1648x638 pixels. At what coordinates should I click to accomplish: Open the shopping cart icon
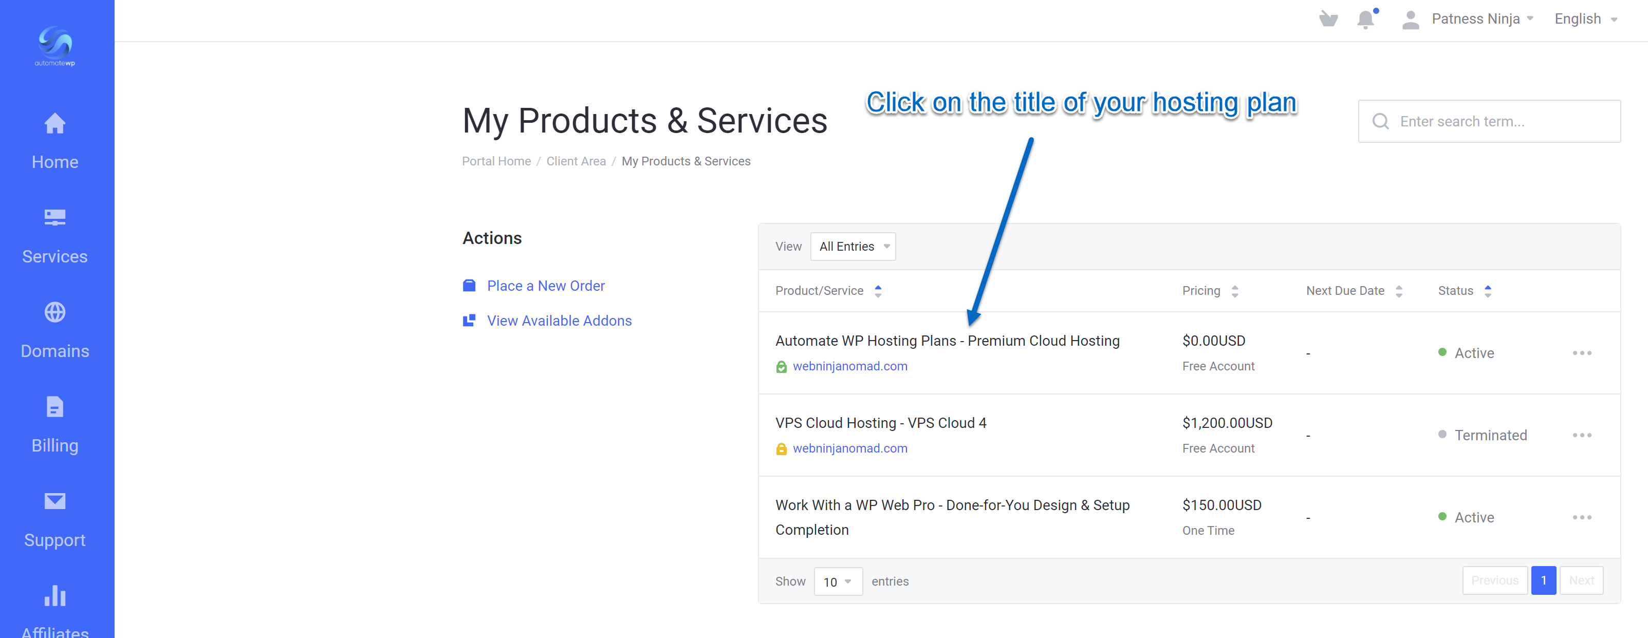(1328, 19)
